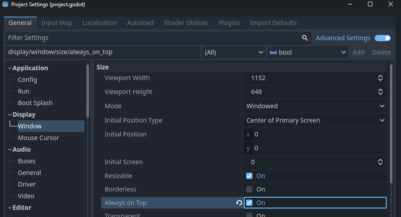The image size is (401, 217).
Task: Switch to the Localization tab
Action: 100,23
